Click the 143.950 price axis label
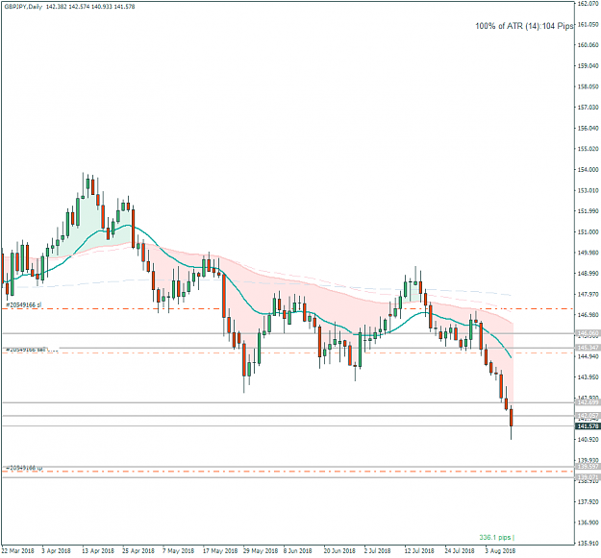The height and width of the screenshot is (558, 601). 588,377
